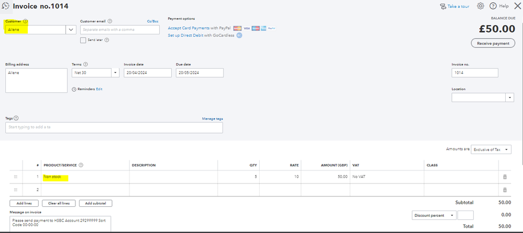Screen dimensions: 523x233
Task: Click the Reminders clock icon
Action: coord(74,89)
